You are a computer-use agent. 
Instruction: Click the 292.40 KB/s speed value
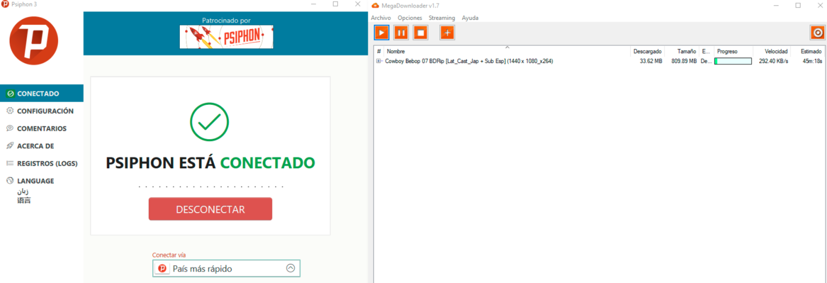tap(774, 61)
